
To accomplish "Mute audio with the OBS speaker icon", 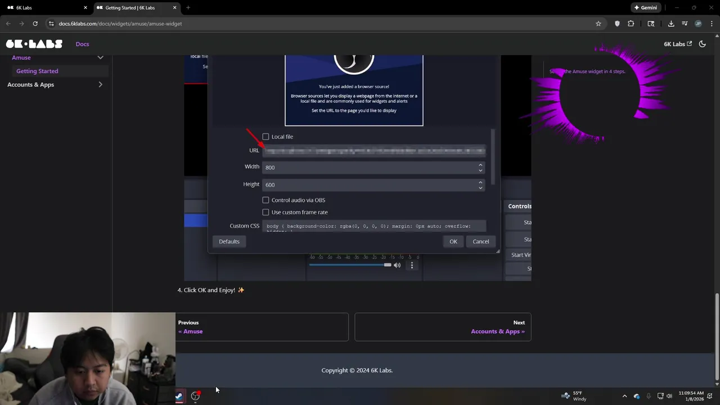I will pos(397,265).
